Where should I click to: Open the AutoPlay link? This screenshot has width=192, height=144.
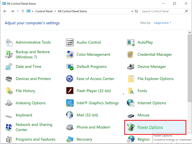pos(145,43)
